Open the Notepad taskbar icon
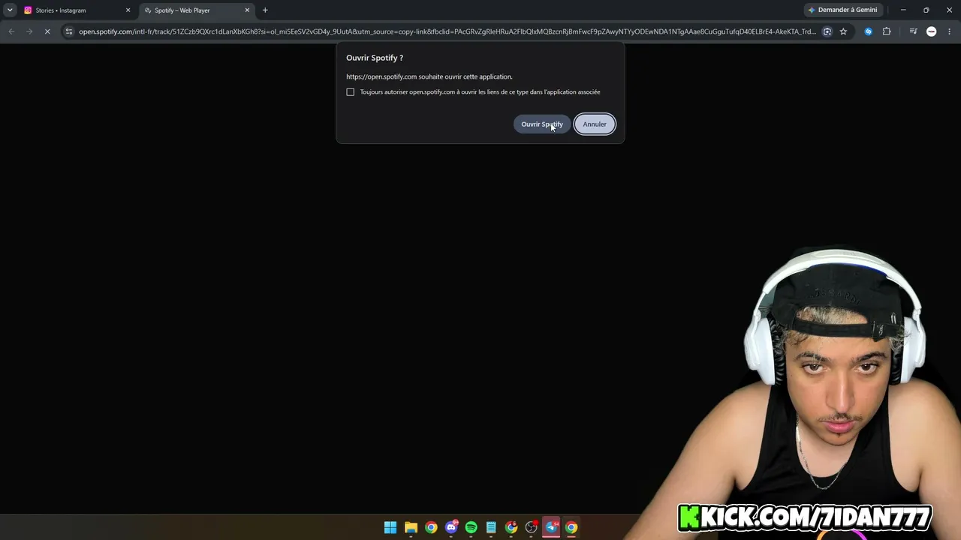Screen dimensions: 961x540 tap(491, 527)
